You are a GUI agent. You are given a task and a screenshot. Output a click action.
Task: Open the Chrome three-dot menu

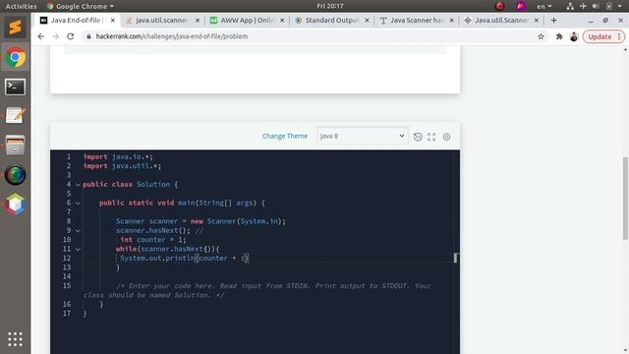[619, 36]
